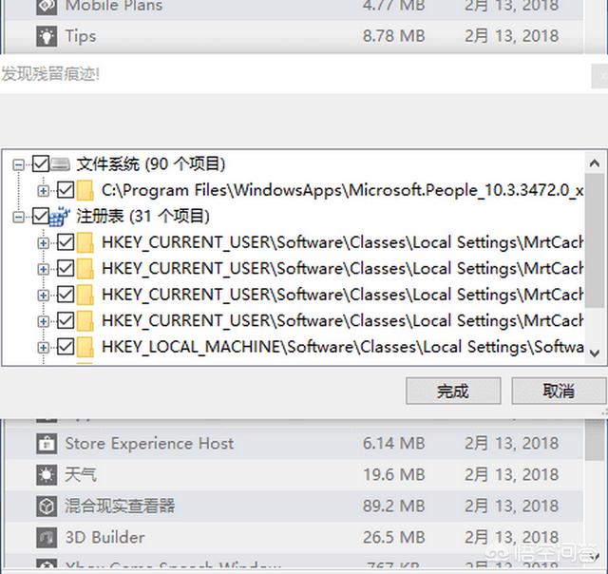This screenshot has height=574, width=608.
Task: Select the 3D Builder app icon
Action: pos(47,538)
